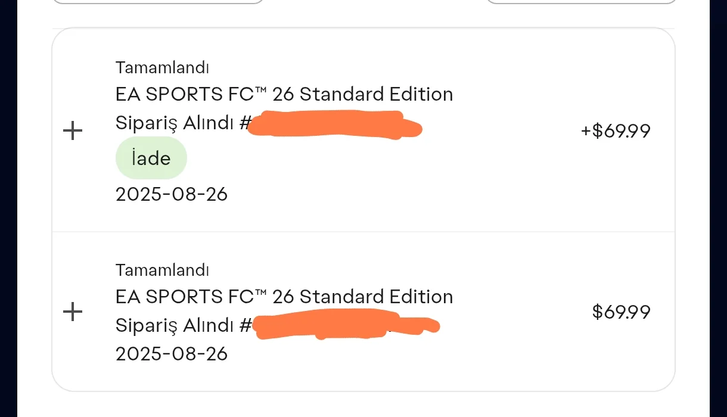Open EA SPORTS FC 26 title in the lower order
Screen dimensions: 727x417
(x=284, y=297)
